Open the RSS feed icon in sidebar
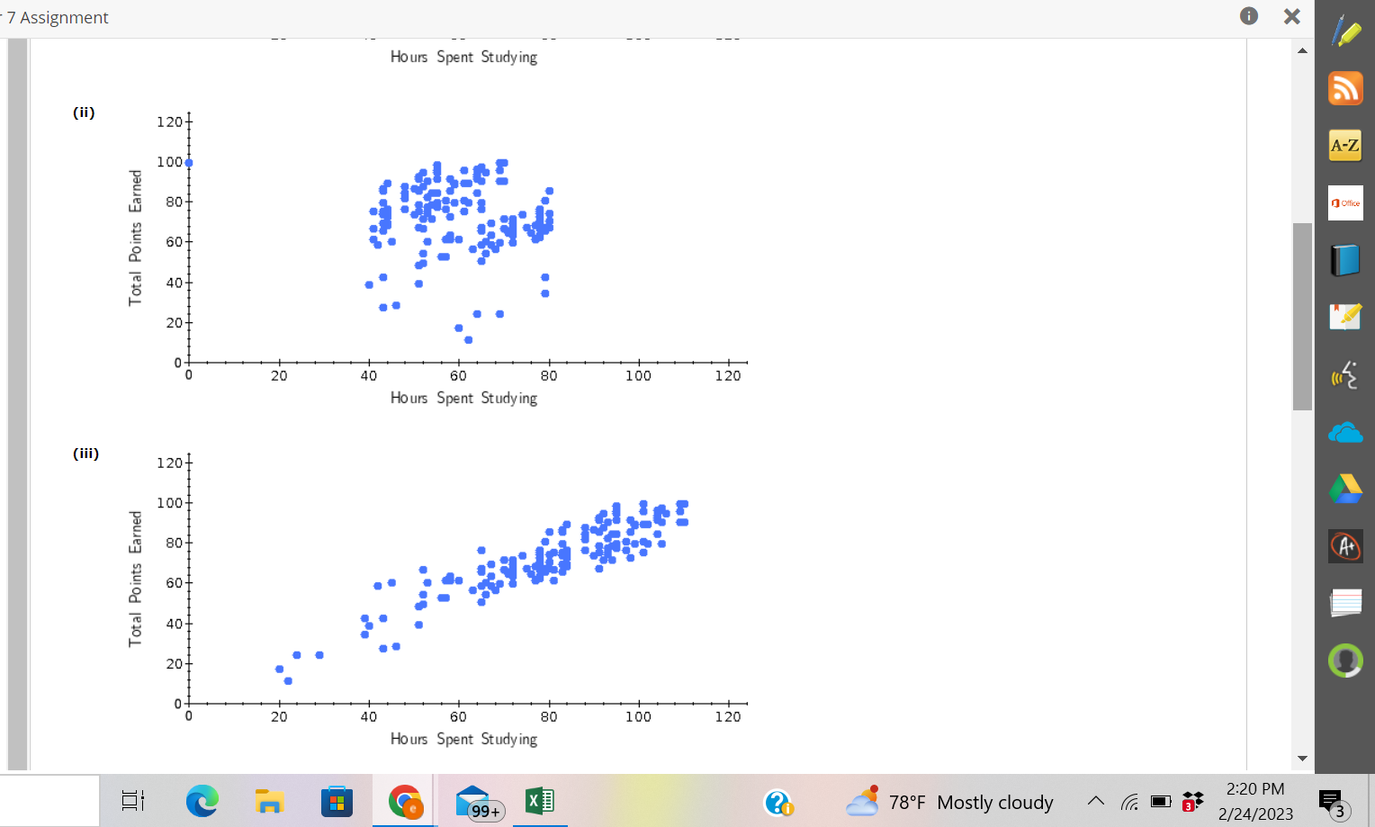The image size is (1375, 827). (1345, 88)
